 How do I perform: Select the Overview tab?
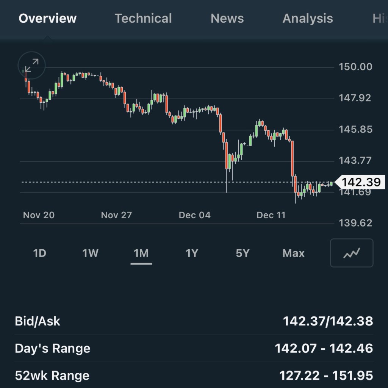[48, 19]
